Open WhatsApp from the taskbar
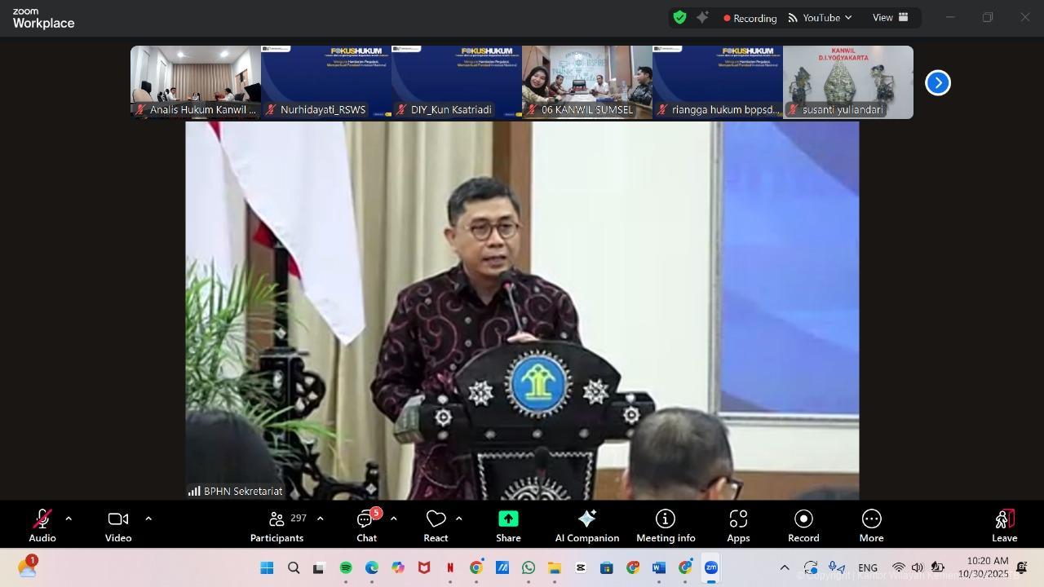The width and height of the screenshot is (1044, 587). coord(529,567)
